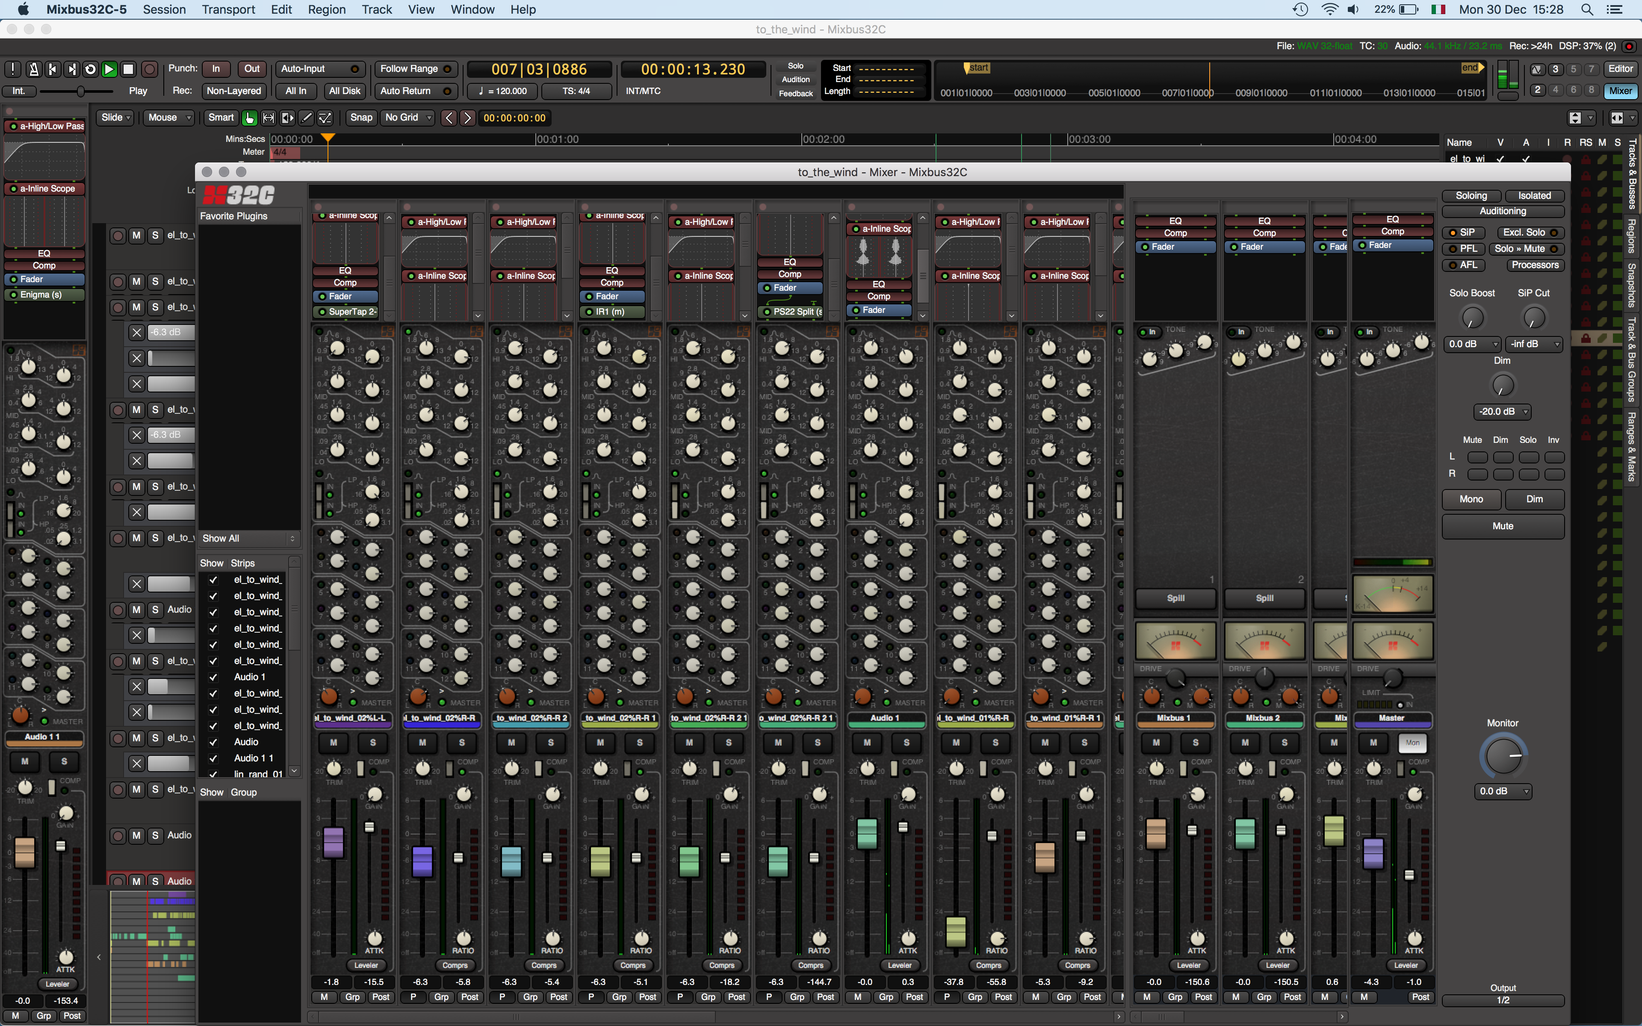Go to session start icon
Image resolution: width=1642 pixels, height=1026 pixels.
point(52,69)
